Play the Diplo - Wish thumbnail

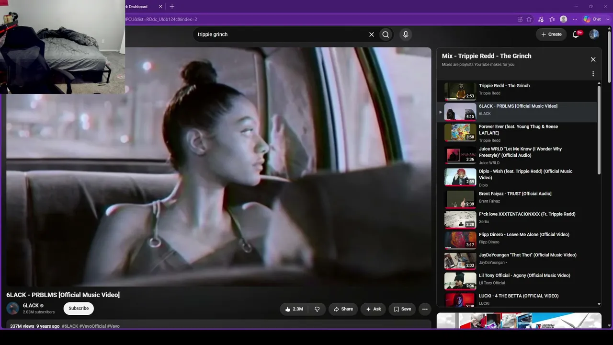(460, 177)
